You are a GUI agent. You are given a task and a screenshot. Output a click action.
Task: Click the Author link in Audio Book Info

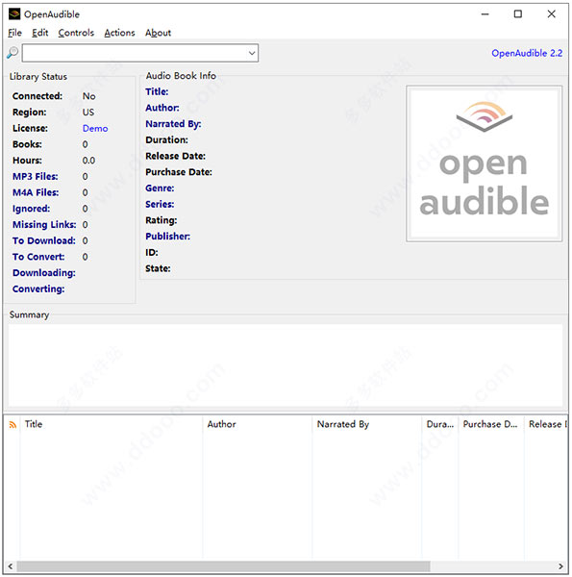click(x=162, y=108)
